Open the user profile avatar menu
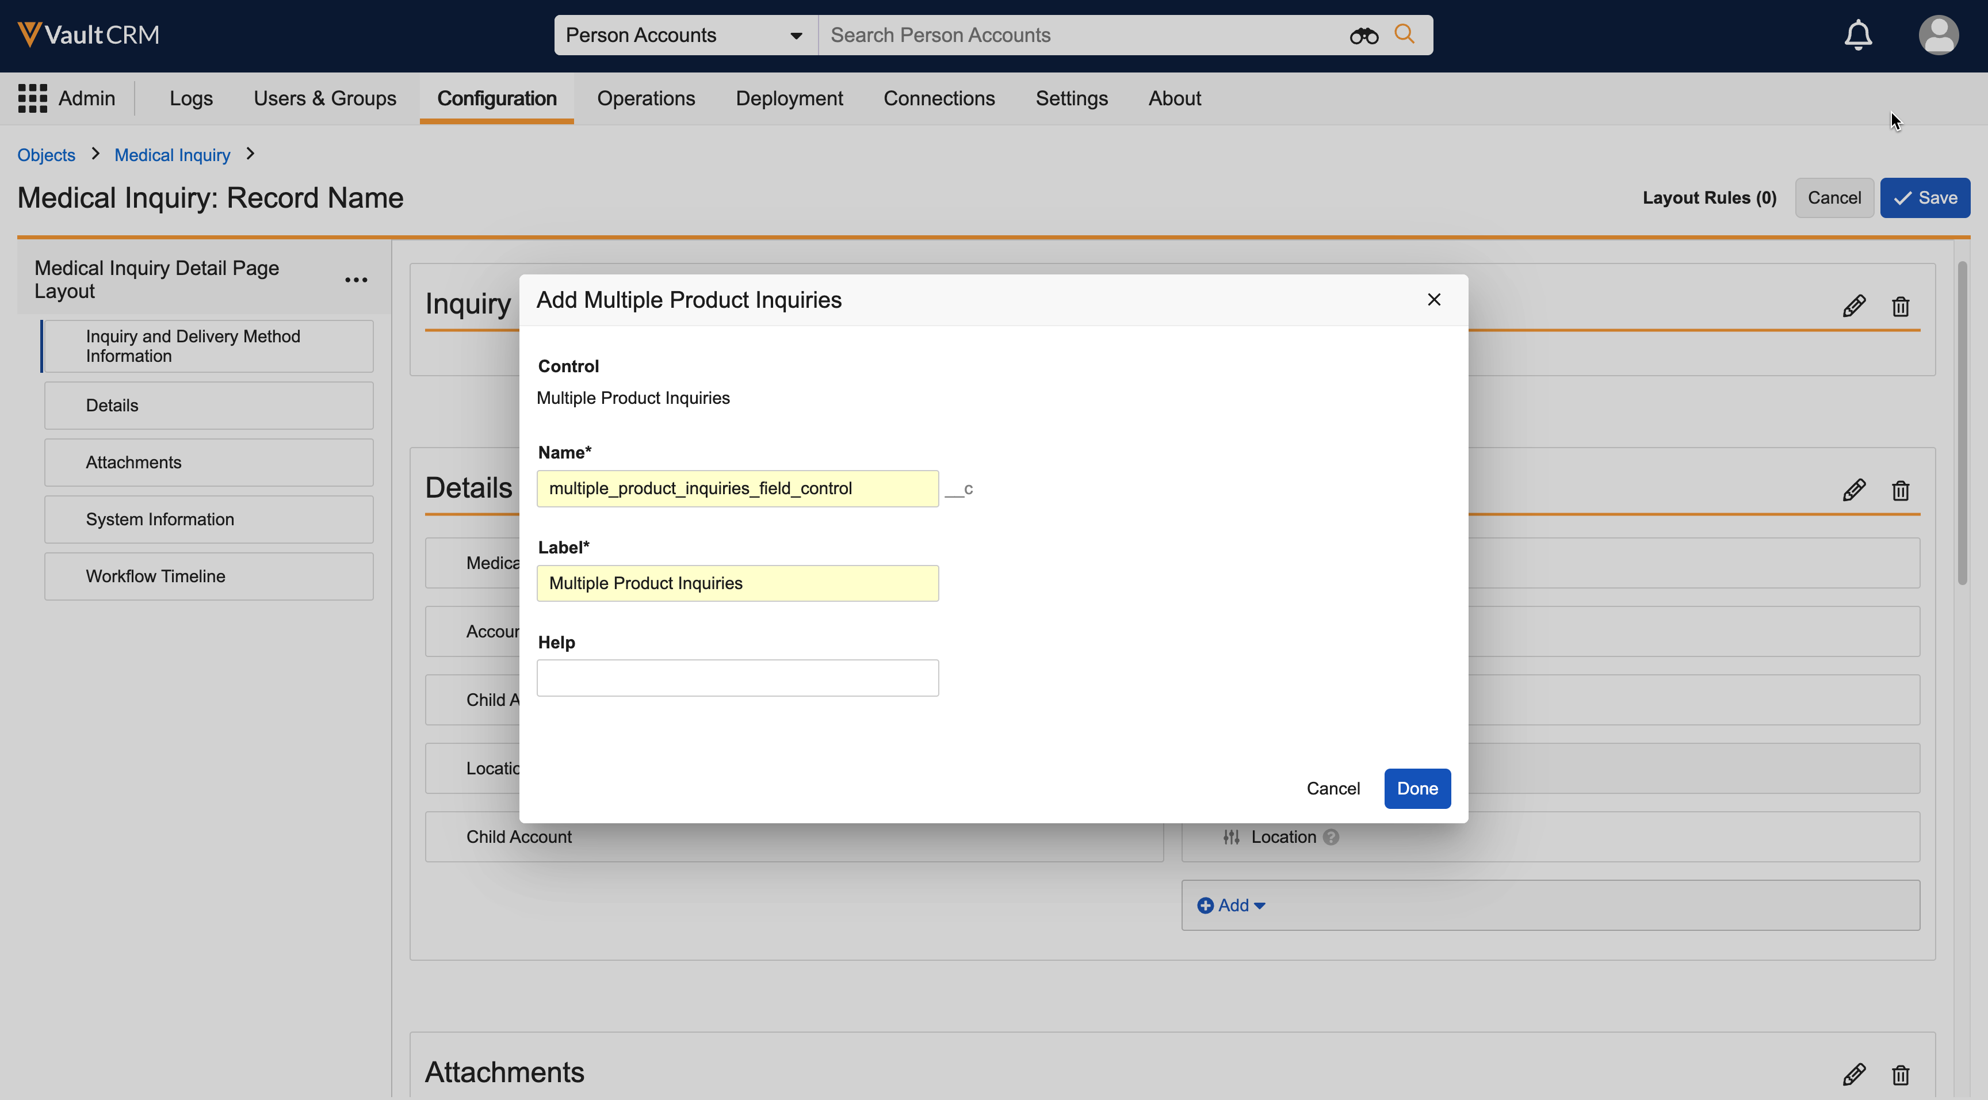This screenshot has width=1988, height=1100. [x=1938, y=35]
